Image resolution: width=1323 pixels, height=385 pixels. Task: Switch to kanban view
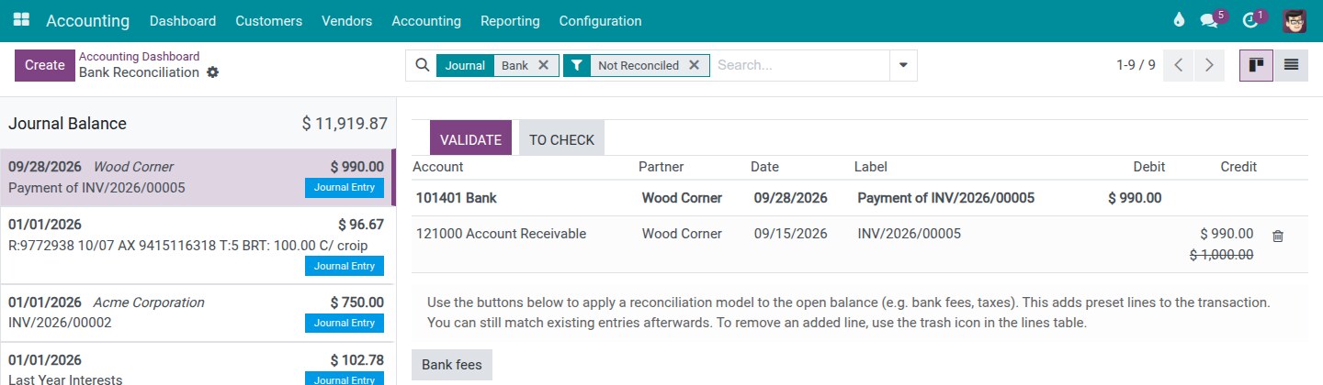(1256, 65)
